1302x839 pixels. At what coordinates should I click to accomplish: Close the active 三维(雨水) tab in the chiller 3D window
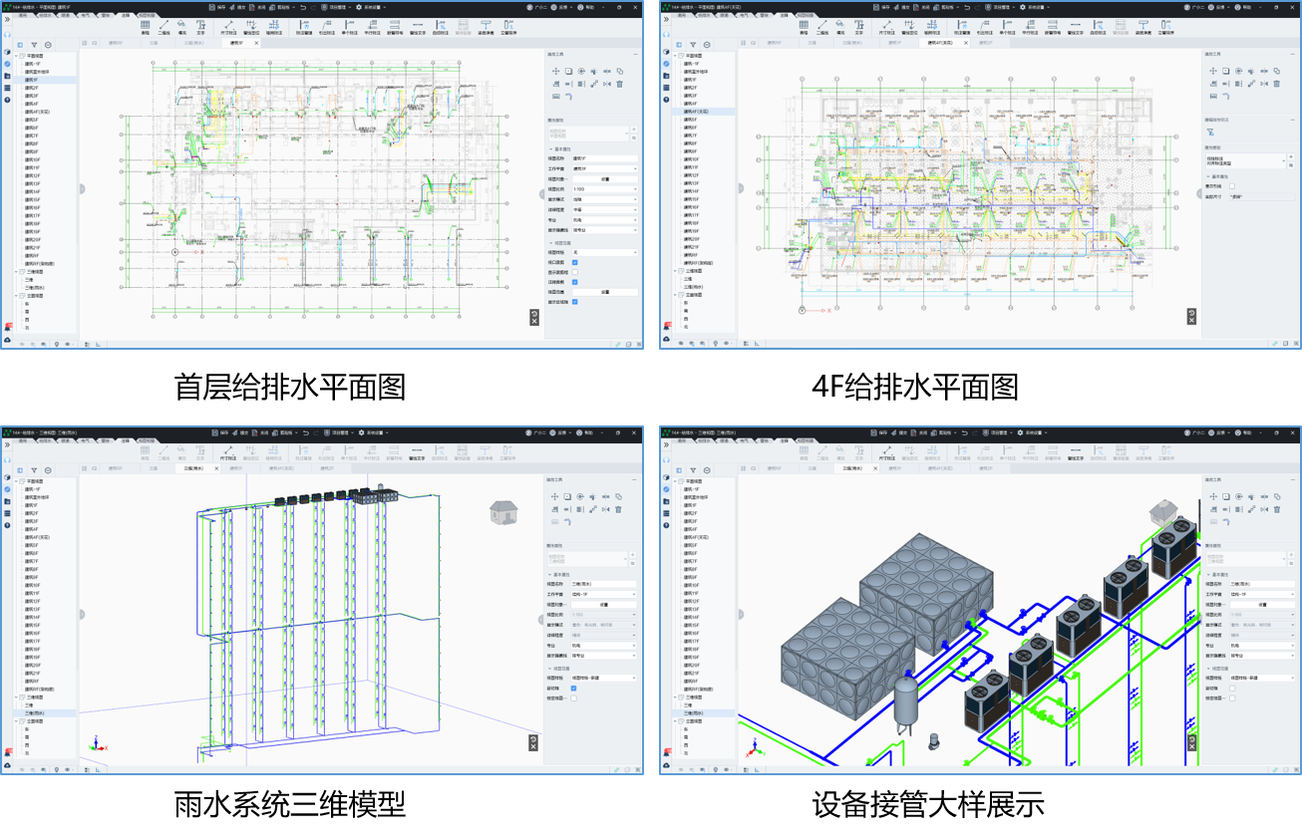(875, 468)
